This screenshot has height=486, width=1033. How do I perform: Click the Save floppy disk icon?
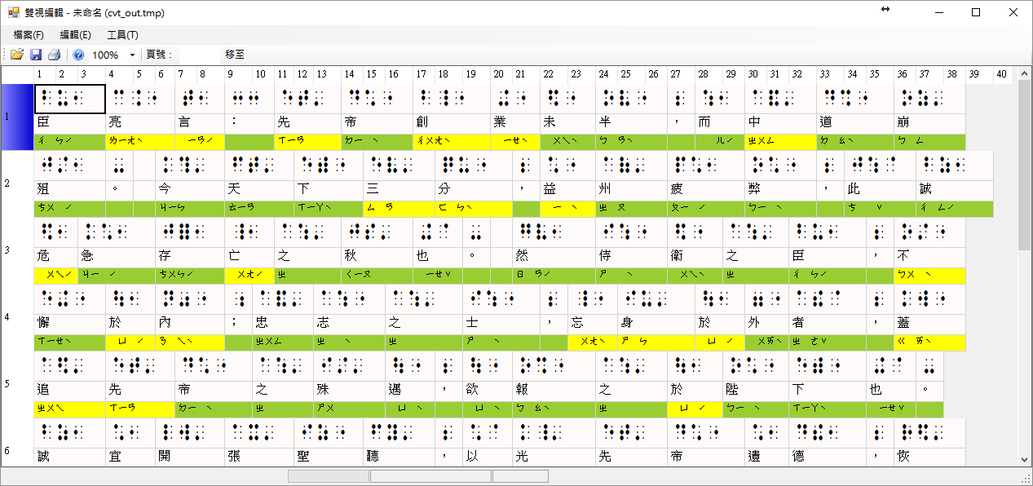pos(36,55)
